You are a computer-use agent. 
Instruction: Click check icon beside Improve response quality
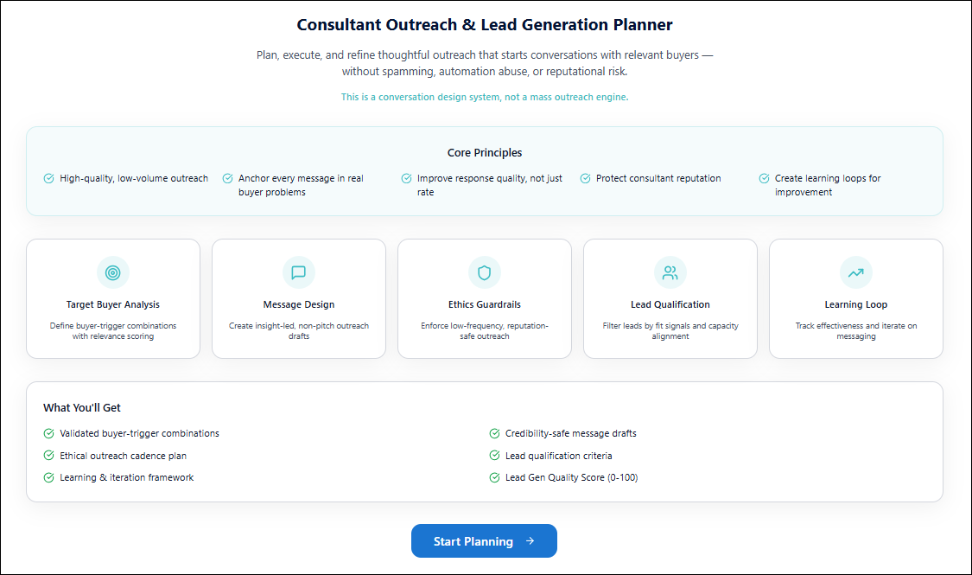pos(407,179)
